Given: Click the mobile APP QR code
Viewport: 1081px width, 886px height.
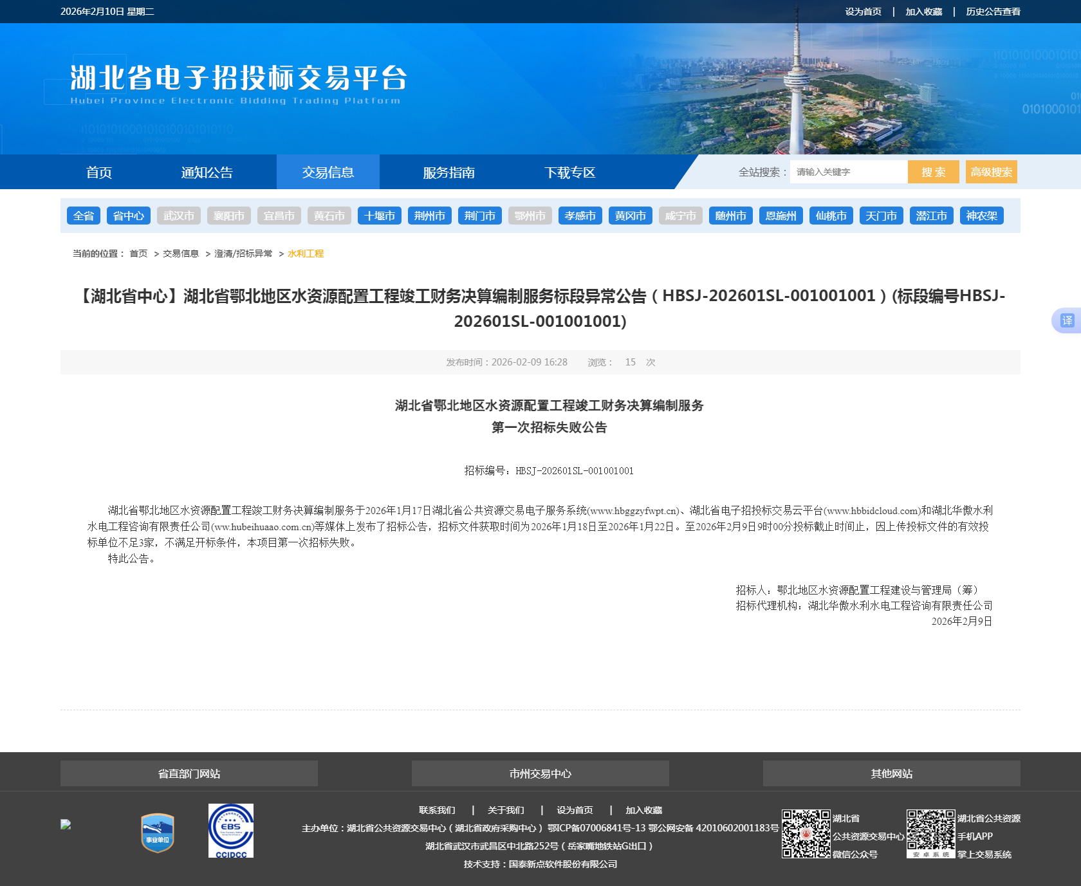Looking at the screenshot, I should 930,833.
